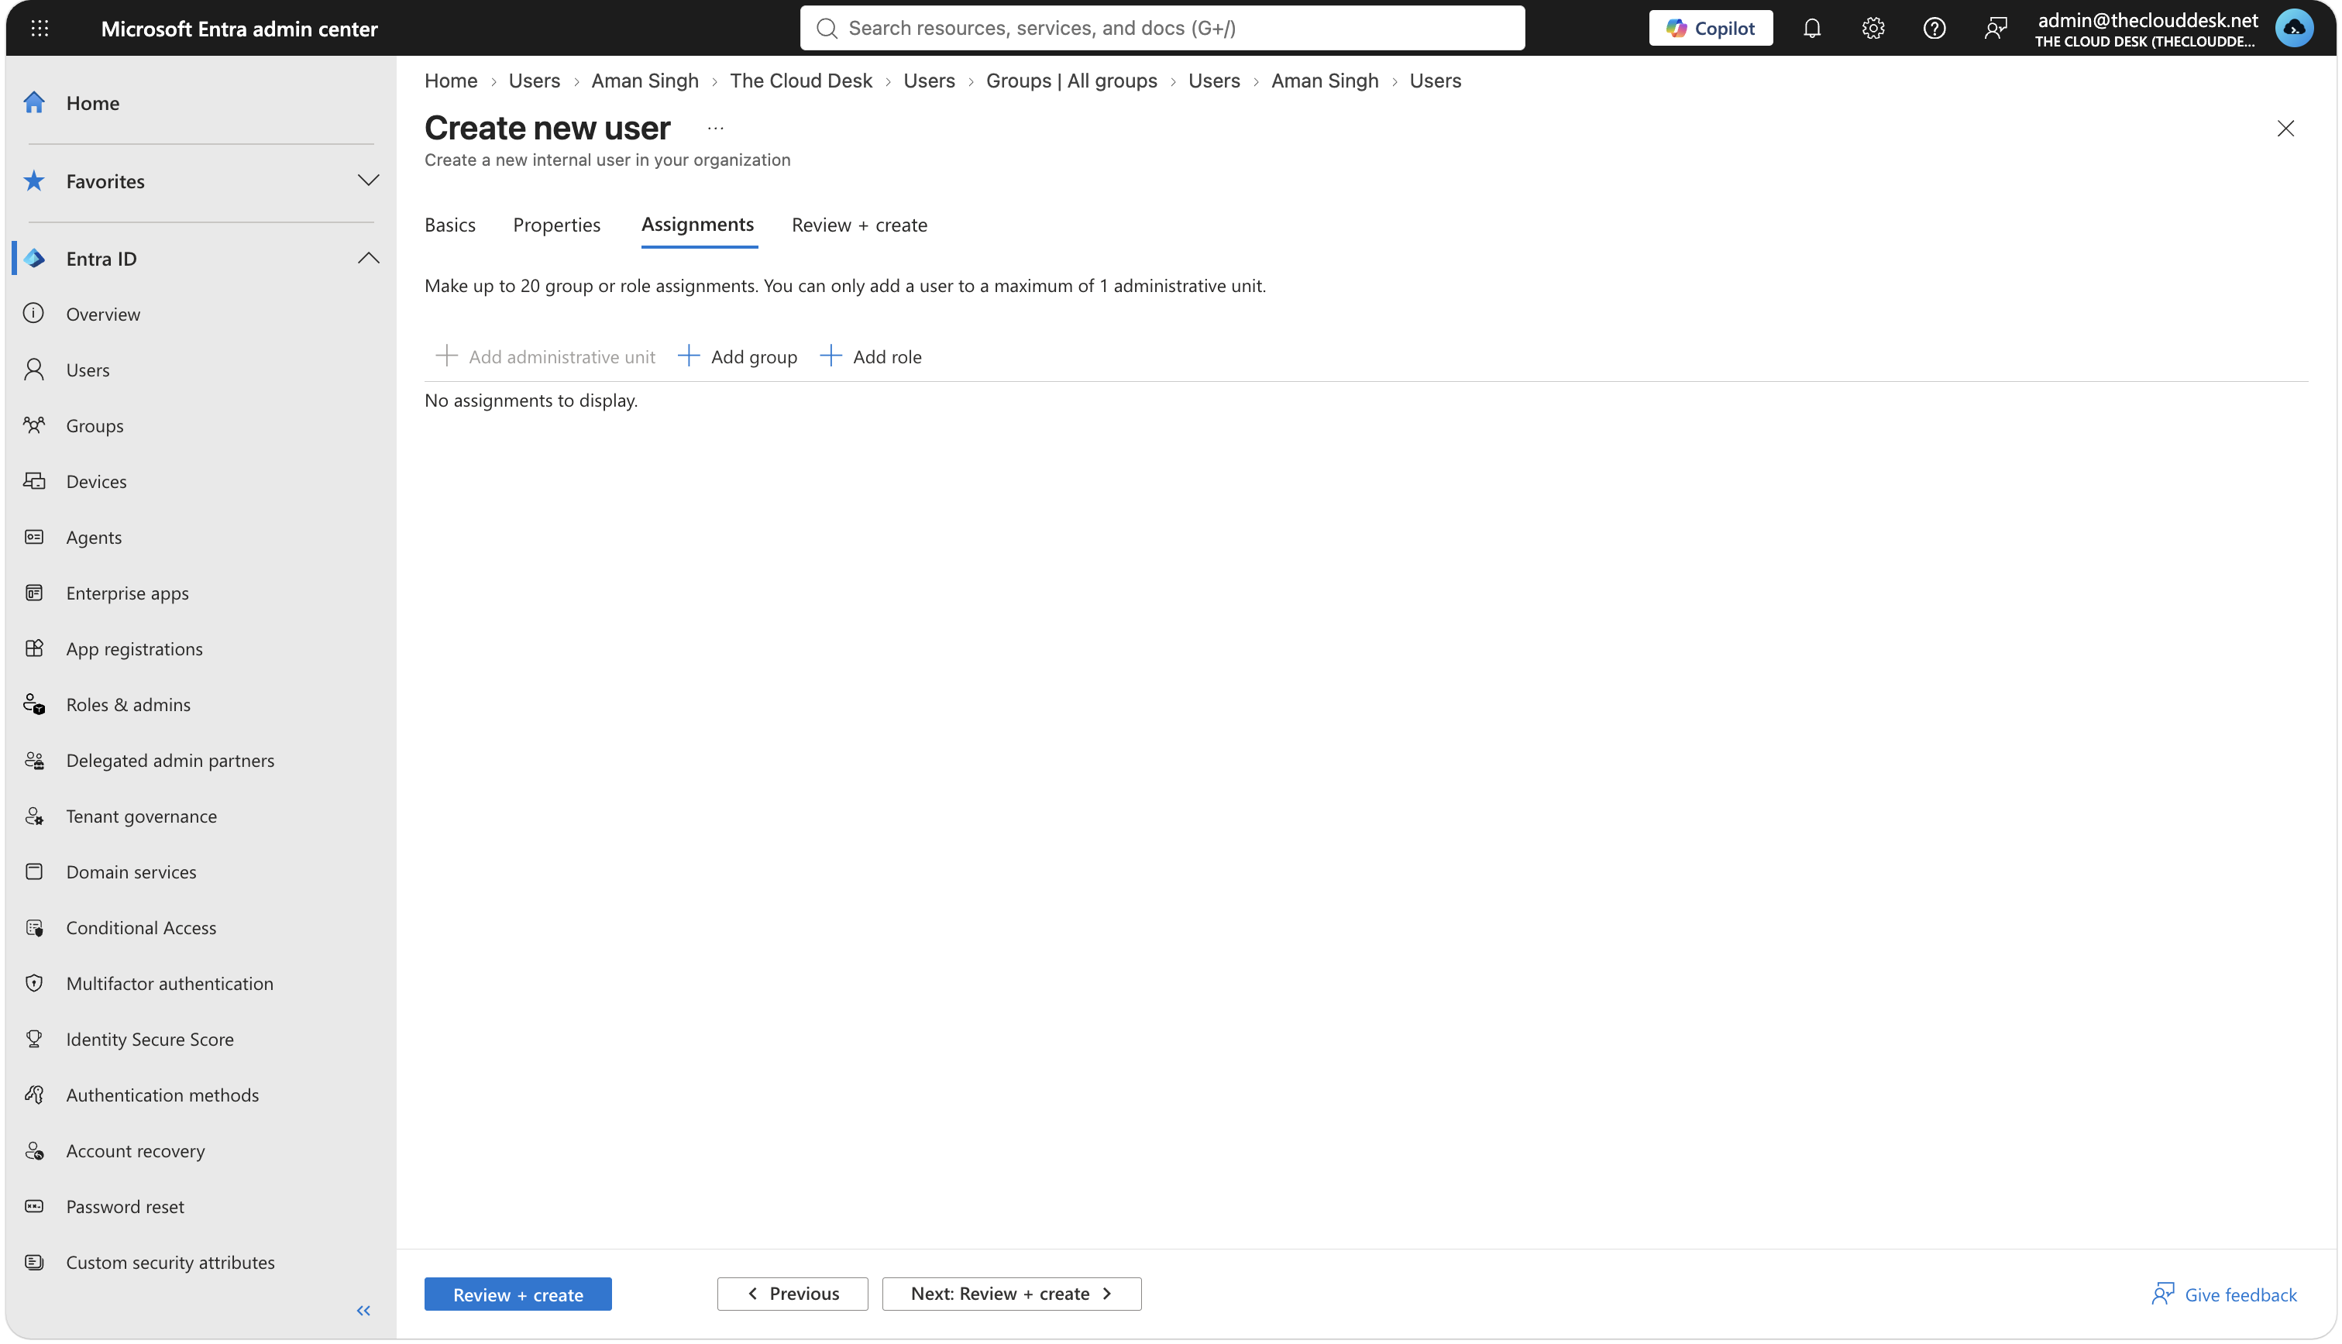Open notifications bell icon
Viewport: 2342px width, 1344px height.
coord(1811,28)
